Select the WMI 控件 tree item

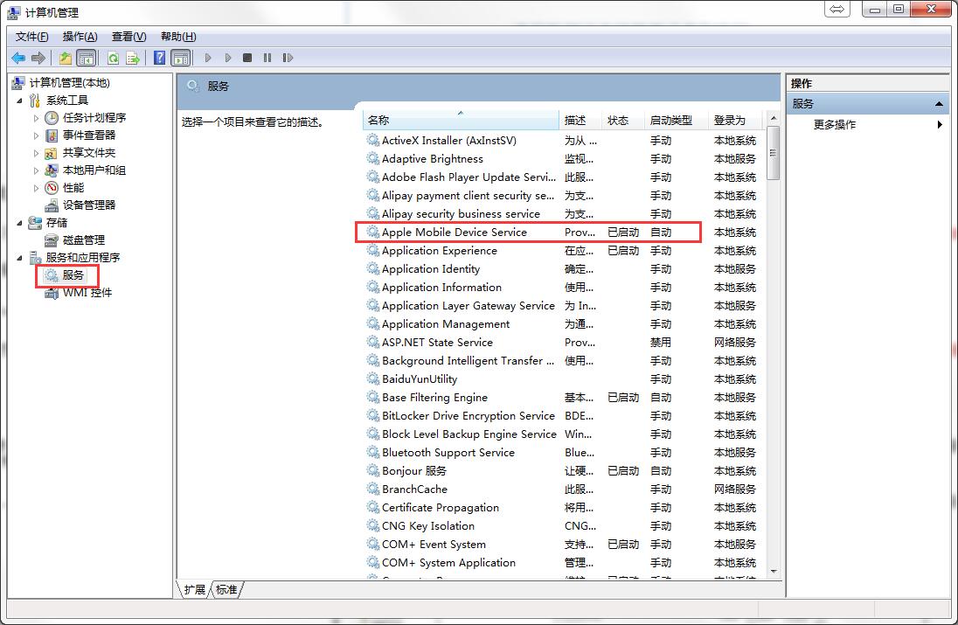[86, 292]
